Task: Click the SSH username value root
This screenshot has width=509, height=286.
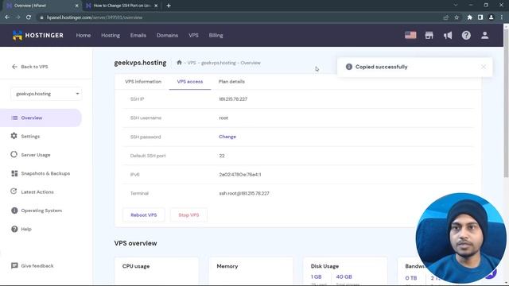Action: tap(223, 118)
